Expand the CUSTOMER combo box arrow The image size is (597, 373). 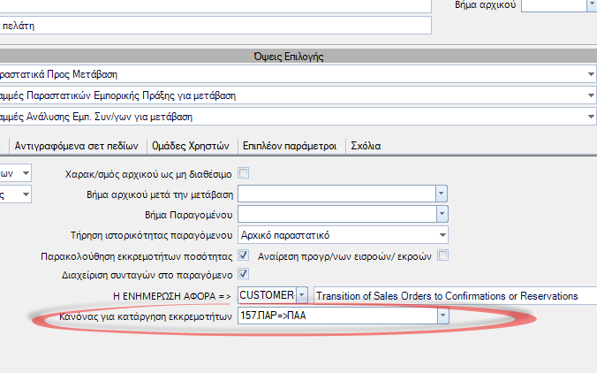coord(301,295)
